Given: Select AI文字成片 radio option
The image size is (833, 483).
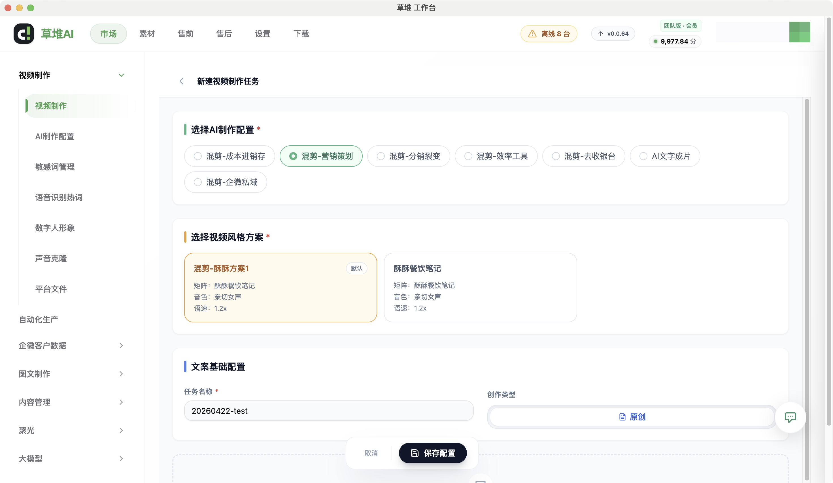Looking at the screenshot, I should point(665,156).
